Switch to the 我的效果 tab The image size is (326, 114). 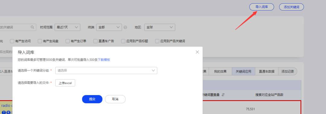220,71
